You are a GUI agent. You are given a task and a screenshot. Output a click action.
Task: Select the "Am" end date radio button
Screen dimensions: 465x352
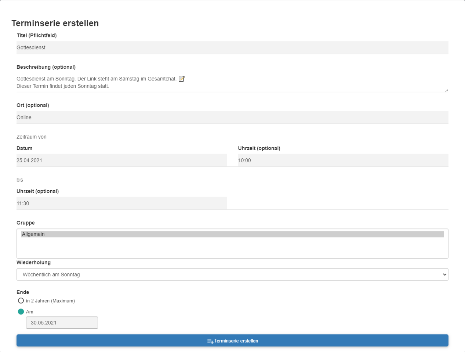coord(21,312)
